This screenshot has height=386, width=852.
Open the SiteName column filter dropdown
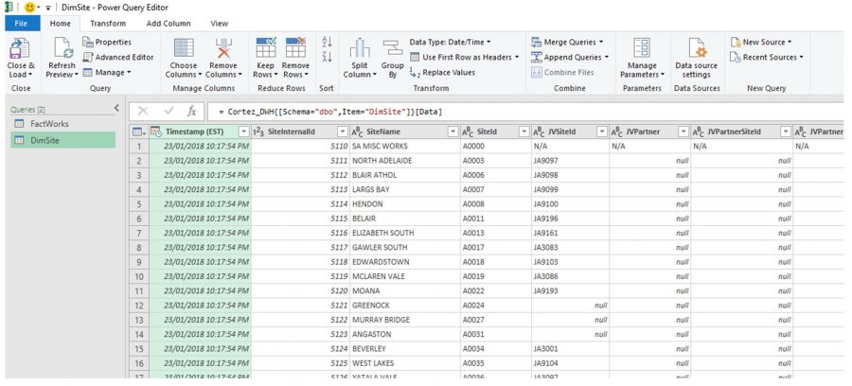[x=453, y=132]
